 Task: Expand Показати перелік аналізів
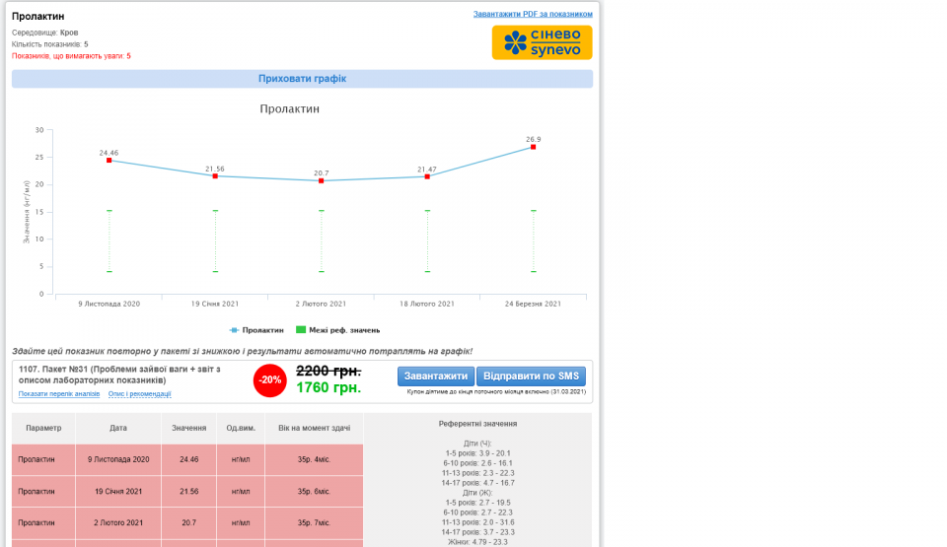(59, 394)
